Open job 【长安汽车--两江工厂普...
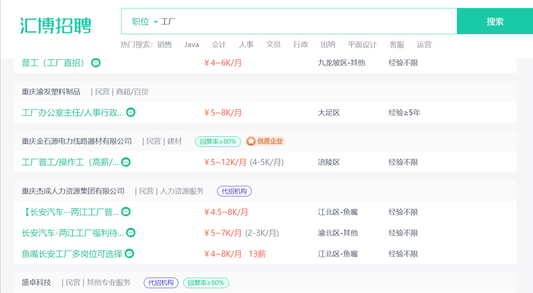This screenshot has height=293, width=533. pos(70,212)
